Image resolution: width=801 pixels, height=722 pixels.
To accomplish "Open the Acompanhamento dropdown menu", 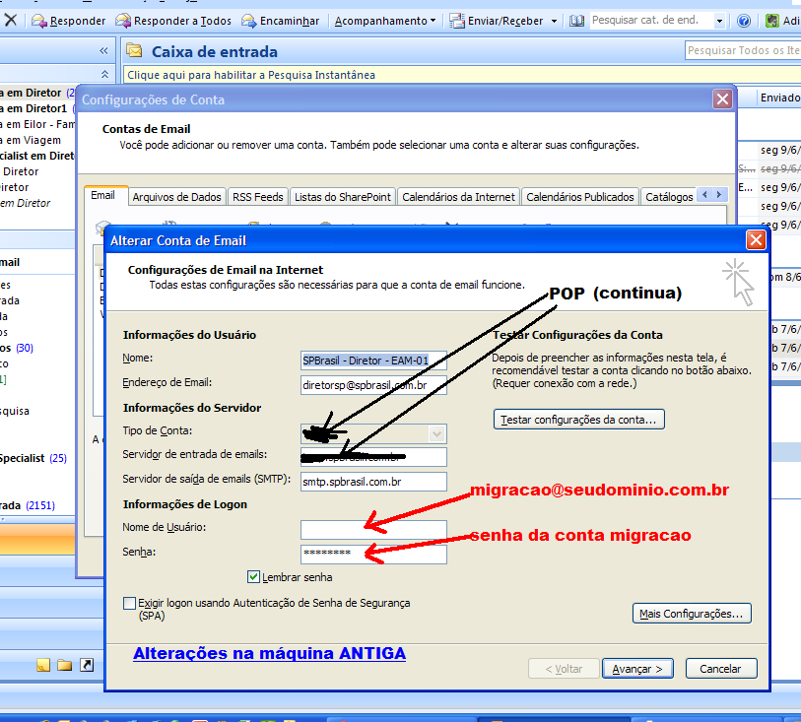I will coord(385,21).
